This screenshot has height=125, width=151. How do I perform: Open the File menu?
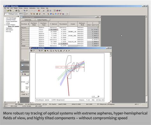coord(5,8)
